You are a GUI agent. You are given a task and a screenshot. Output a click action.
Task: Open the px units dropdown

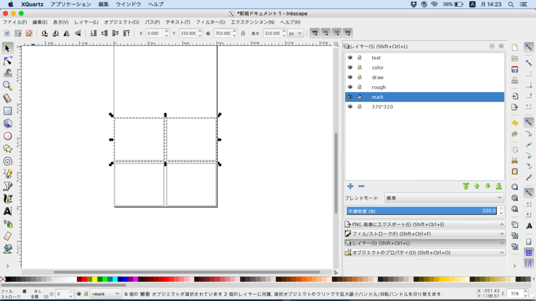tap(295, 33)
